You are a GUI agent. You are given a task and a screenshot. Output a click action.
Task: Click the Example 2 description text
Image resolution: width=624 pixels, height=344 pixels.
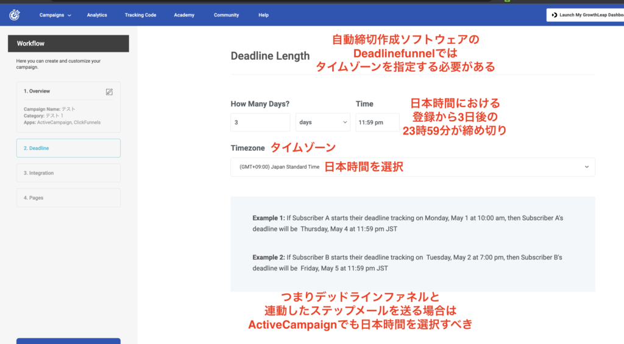[x=408, y=263]
